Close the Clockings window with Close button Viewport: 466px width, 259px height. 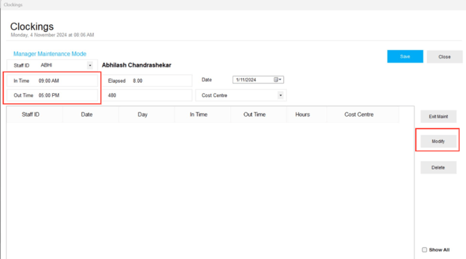444,57
